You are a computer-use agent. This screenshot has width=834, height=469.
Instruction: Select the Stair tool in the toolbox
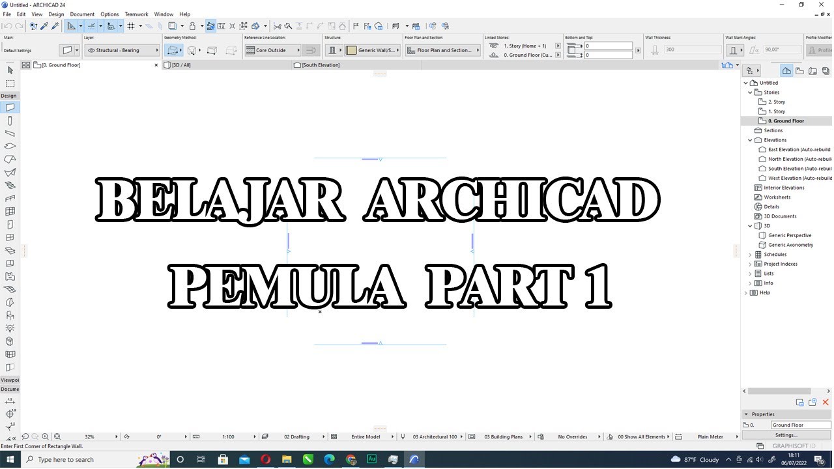(x=10, y=186)
